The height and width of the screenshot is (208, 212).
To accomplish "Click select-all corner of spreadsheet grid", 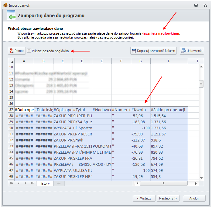I will [x=11, y=61].
